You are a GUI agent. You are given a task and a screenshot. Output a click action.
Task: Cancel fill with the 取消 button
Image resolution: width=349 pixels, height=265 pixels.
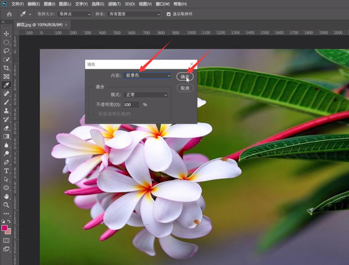coord(185,88)
